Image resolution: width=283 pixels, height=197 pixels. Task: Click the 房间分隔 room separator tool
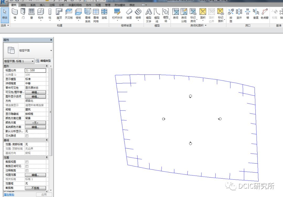click(x=184, y=16)
